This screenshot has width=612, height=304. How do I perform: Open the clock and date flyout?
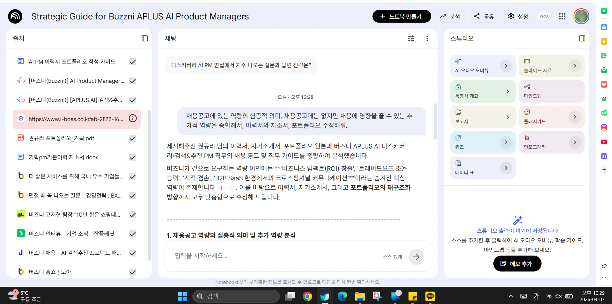point(592,296)
